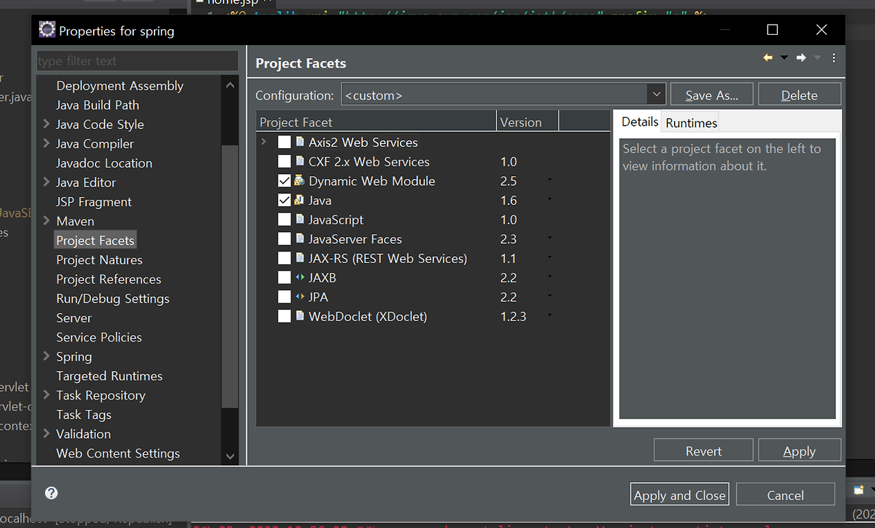Open the back history dropdown arrow
This screenshot has width=875, height=528.
pos(784,58)
